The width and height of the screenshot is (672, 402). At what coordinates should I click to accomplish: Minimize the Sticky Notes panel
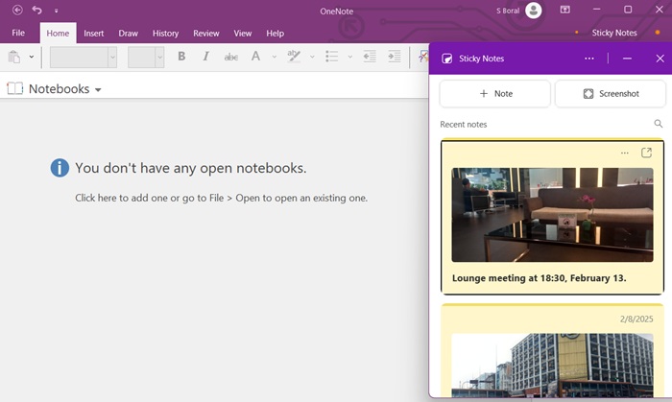click(627, 59)
